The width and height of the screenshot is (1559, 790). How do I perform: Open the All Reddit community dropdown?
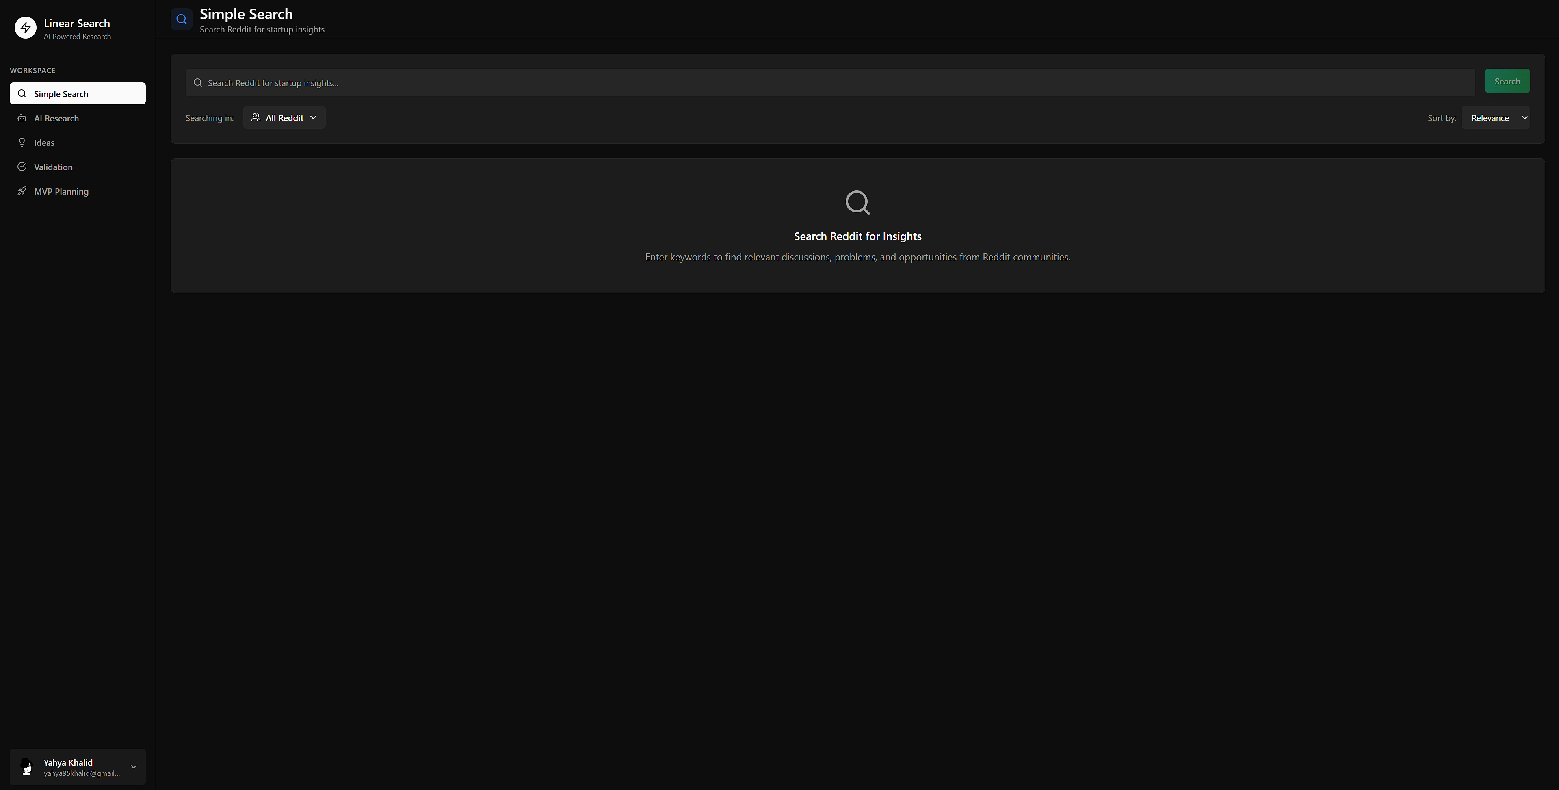pyautogui.click(x=284, y=117)
